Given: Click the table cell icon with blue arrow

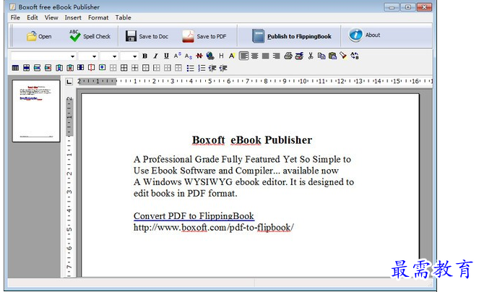Looking at the screenshot, I should tap(103, 68).
